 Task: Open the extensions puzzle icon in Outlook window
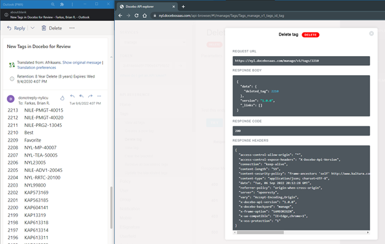coord(62,4)
